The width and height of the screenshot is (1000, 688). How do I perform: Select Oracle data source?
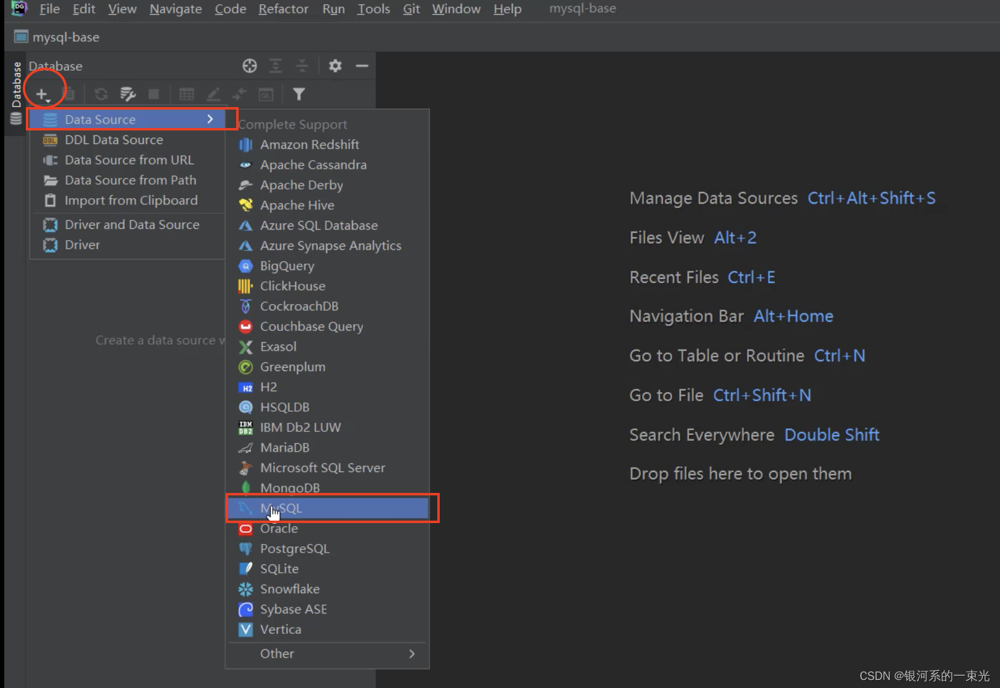click(328, 529)
